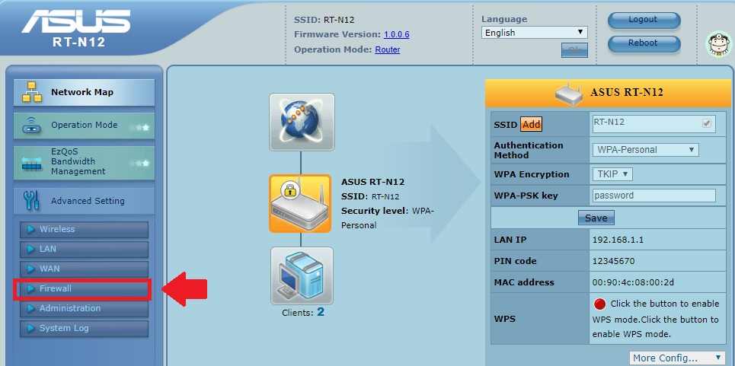Viewport: 735px width, 366px height.
Task: Click the Internet globe icon
Action: point(301,122)
